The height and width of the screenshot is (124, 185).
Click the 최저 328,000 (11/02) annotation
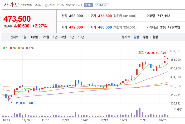click(x=21, y=103)
